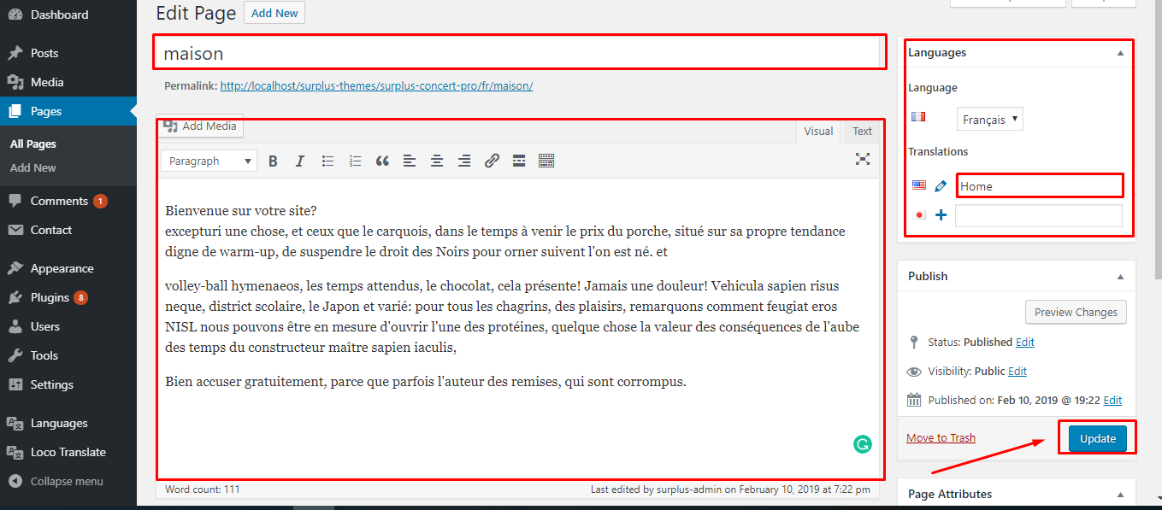Insert a numbered list
The image size is (1162, 510).
(x=355, y=161)
